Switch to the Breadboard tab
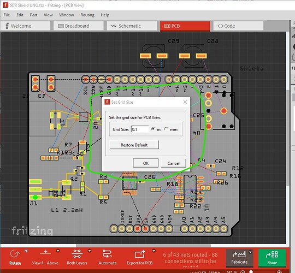This screenshot has height=273, width=295. [x=79, y=26]
